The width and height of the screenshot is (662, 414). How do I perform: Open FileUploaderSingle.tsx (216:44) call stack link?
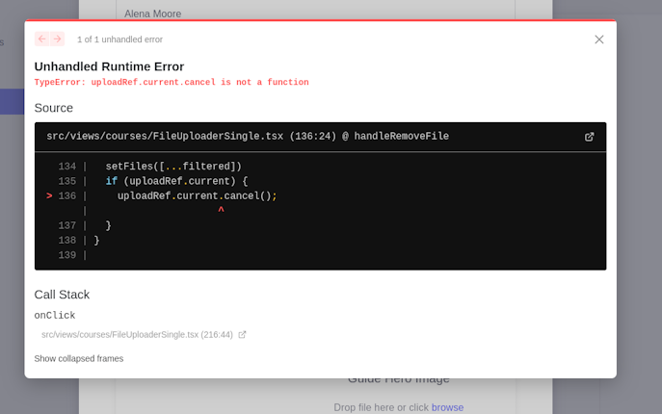pos(137,335)
